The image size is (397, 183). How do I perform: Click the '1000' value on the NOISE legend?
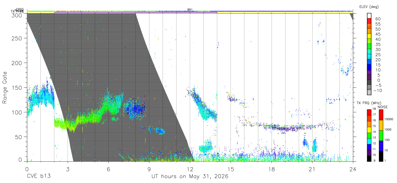(x=387, y=129)
